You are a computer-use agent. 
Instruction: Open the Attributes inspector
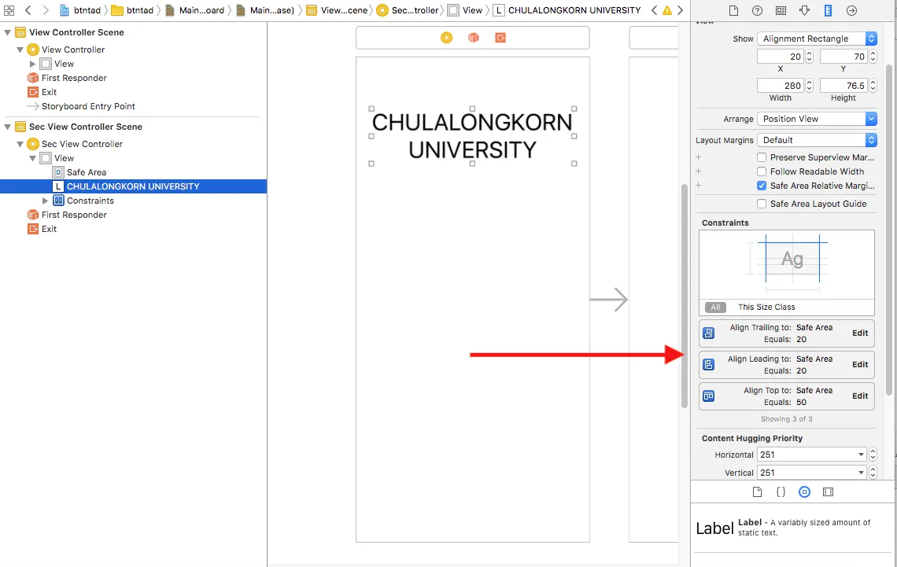(804, 10)
